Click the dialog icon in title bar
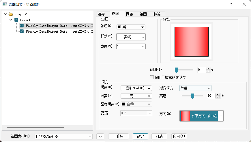This screenshot has width=251, height=142. click(x=5, y=4)
